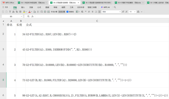
Task: Open yellow fill color dropdown arrow
Action: point(26,12)
